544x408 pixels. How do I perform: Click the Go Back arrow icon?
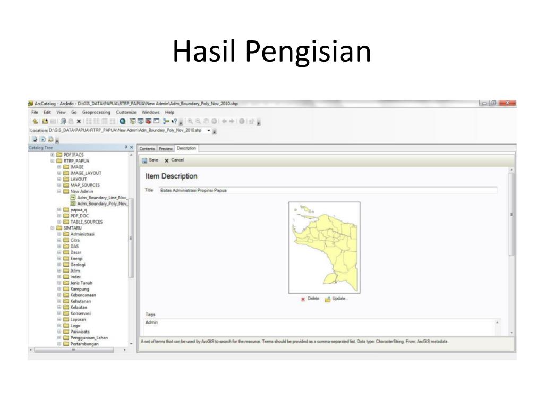[225, 121]
